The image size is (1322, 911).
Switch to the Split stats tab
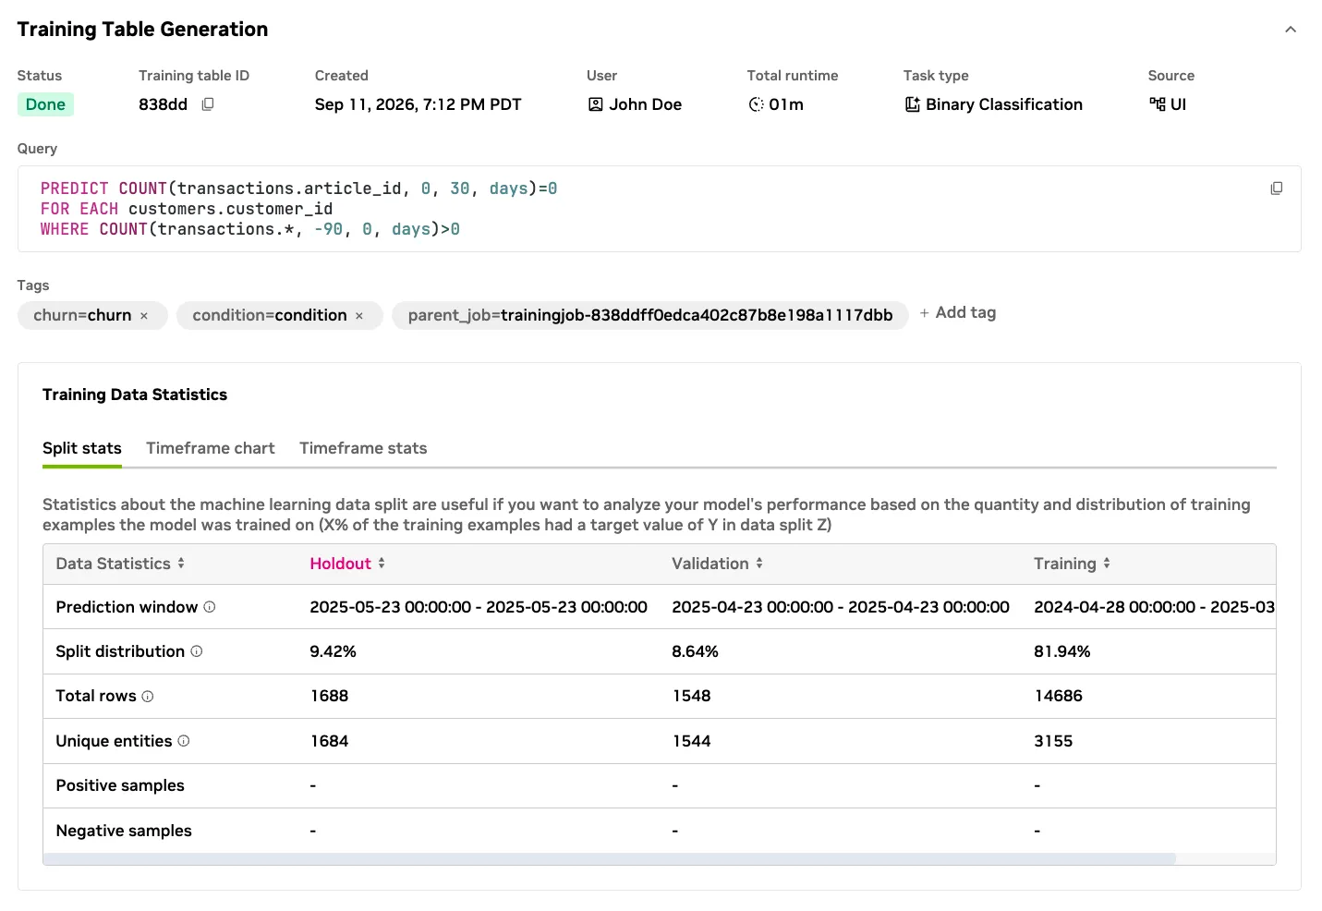[82, 448]
